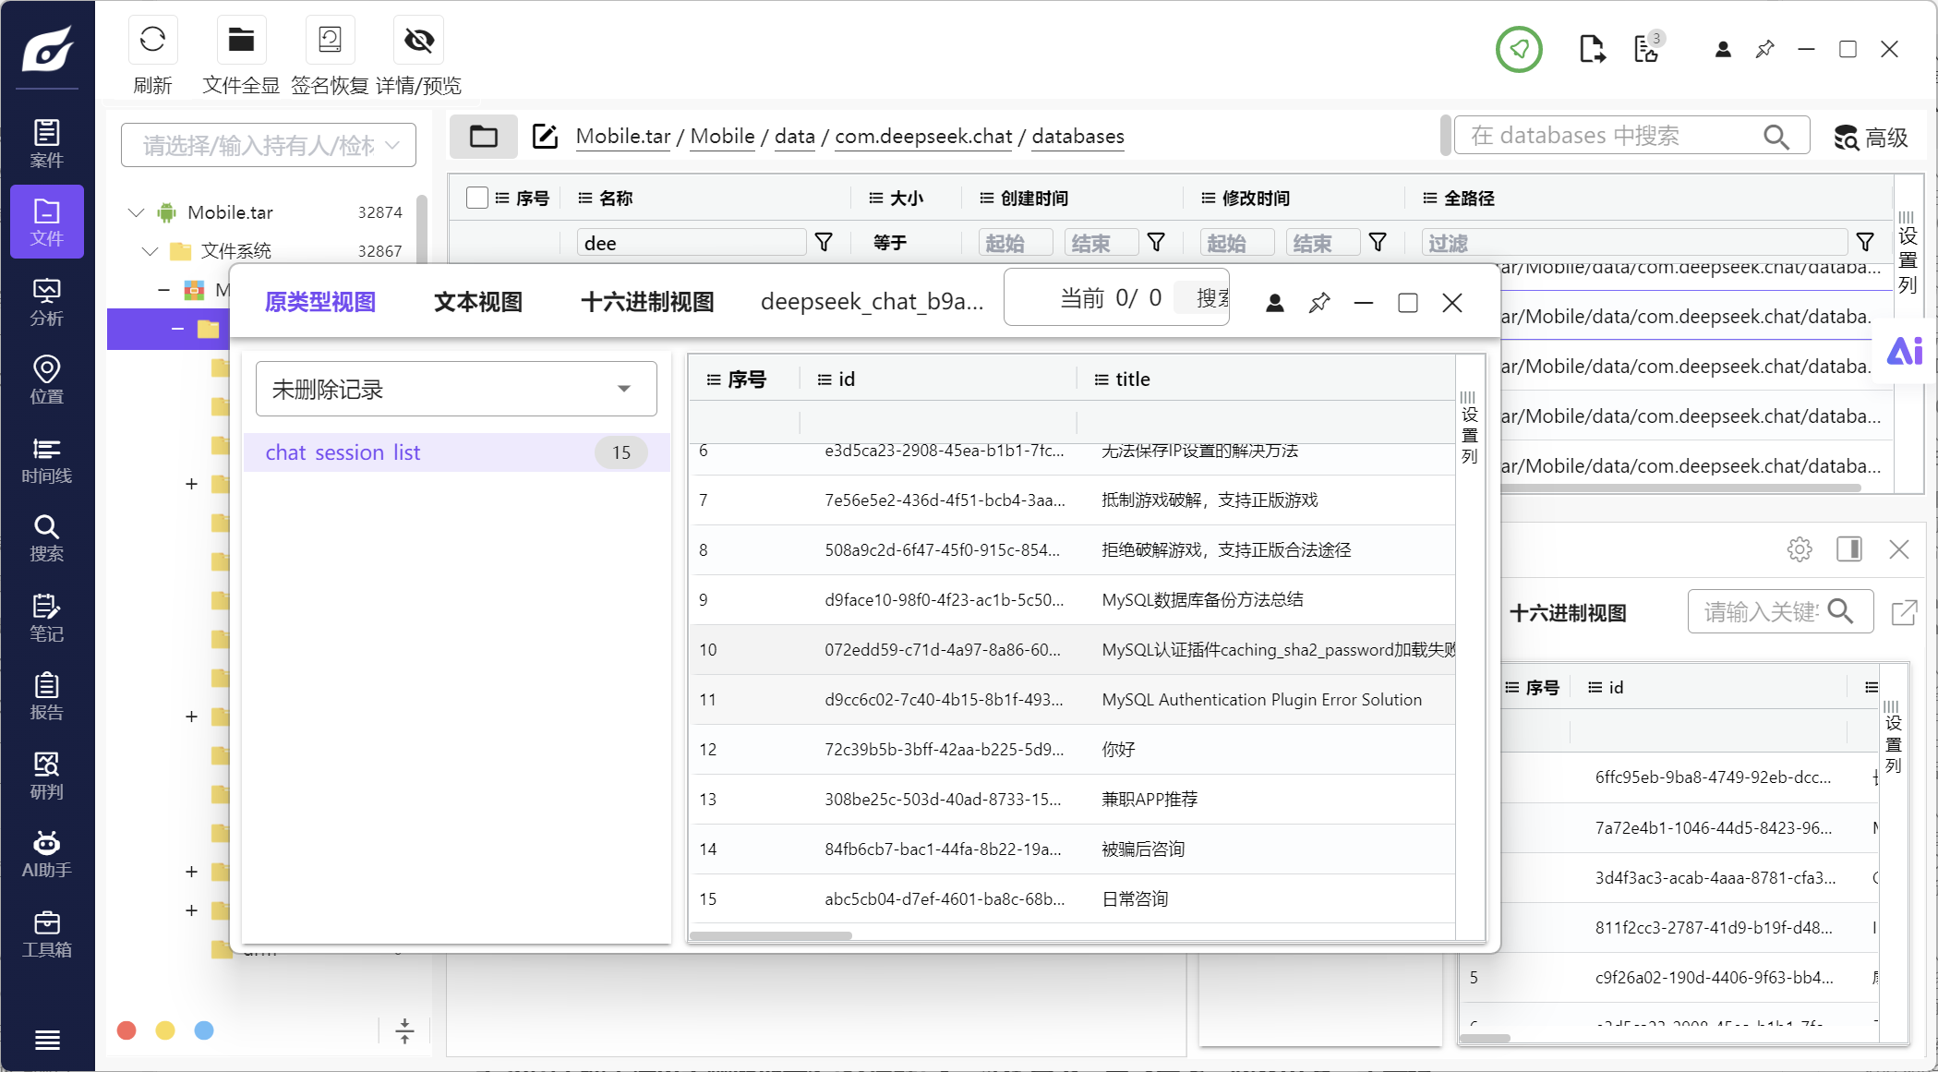Click the Mobile.tar breadcrumb link
This screenshot has height=1072, width=1938.
(x=623, y=137)
